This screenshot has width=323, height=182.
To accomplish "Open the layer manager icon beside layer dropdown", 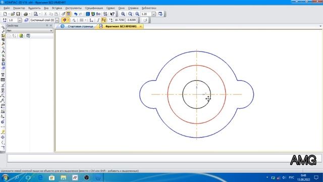I will (26, 20).
